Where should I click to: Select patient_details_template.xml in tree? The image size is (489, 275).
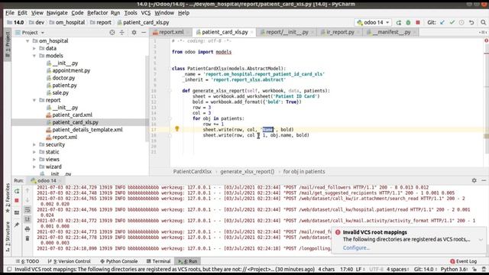click(87, 130)
